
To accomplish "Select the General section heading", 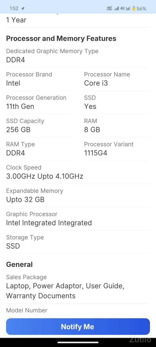I will click(x=19, y=264).
